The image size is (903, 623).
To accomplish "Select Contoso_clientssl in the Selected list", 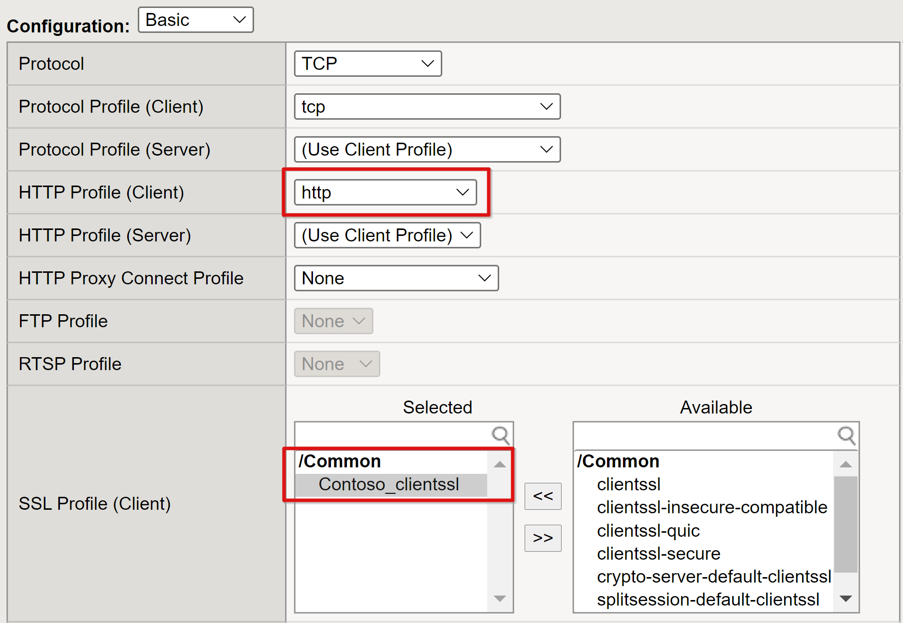I will click(389, 484).
